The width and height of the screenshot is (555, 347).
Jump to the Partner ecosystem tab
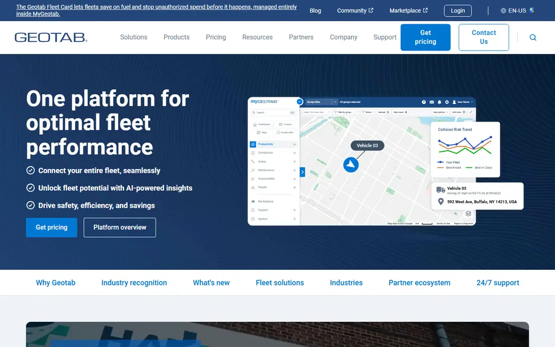[419, 282]
